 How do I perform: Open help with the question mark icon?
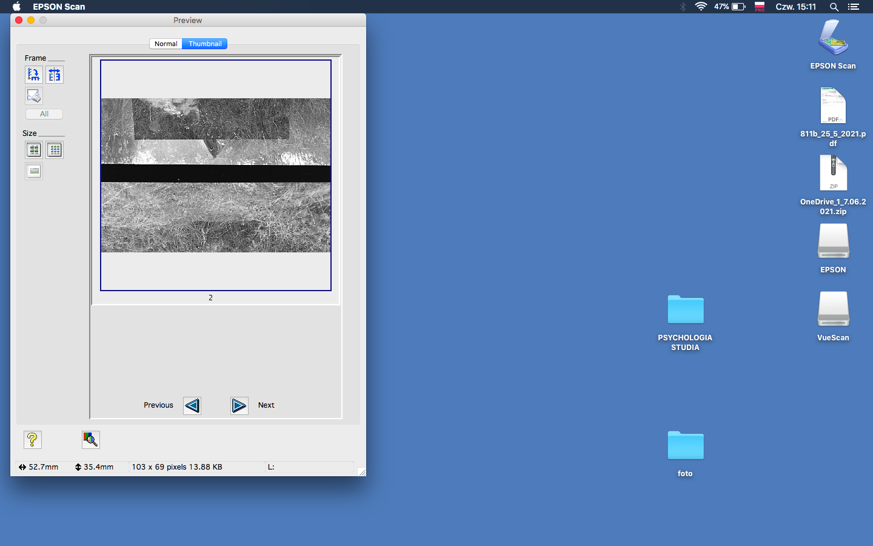pos(33,440)
